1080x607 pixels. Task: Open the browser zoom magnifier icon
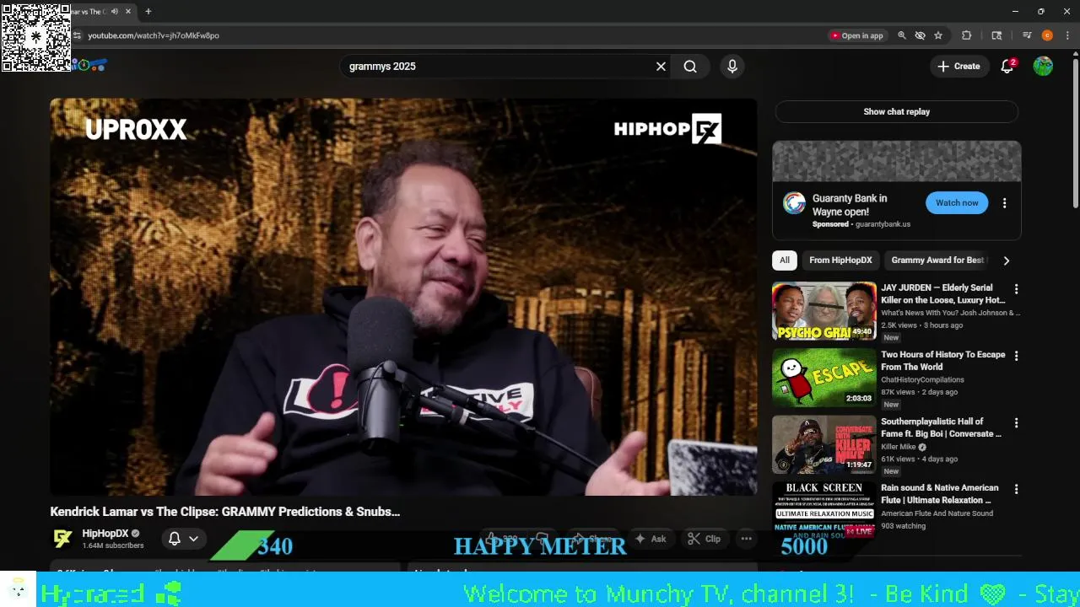(x=902, y=35)
